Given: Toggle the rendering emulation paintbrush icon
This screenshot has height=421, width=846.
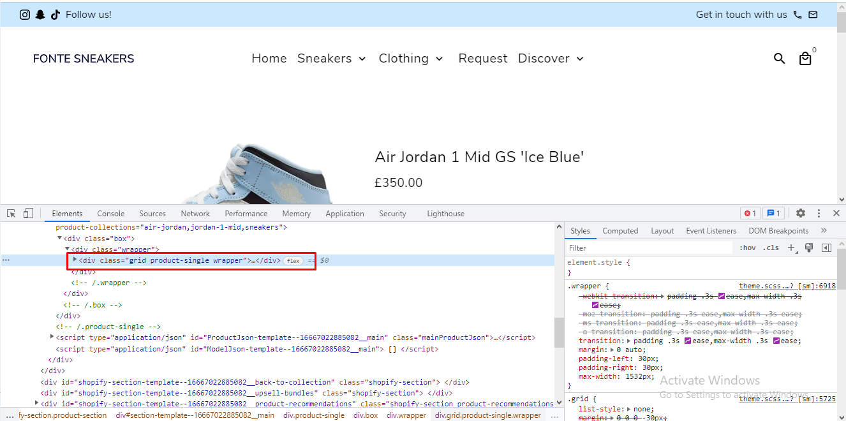Looking at the screenshot, I should tap(809, 247).
